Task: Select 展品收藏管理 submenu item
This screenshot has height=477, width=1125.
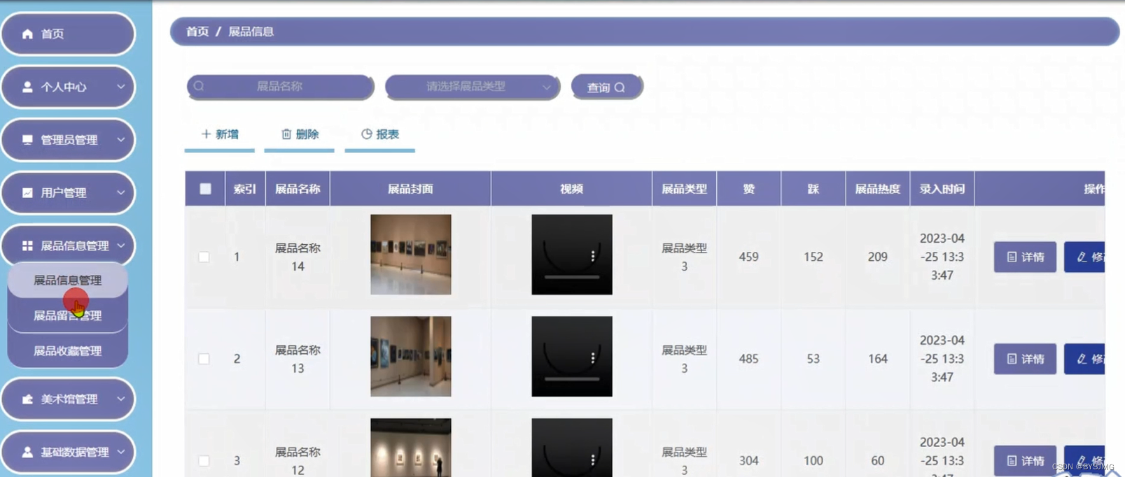Action: pos(68,351)
